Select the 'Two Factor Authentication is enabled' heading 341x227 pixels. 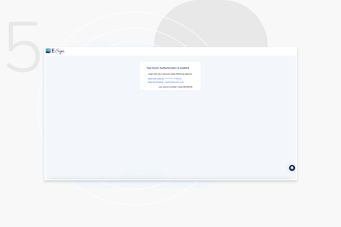tap(168, 68)
